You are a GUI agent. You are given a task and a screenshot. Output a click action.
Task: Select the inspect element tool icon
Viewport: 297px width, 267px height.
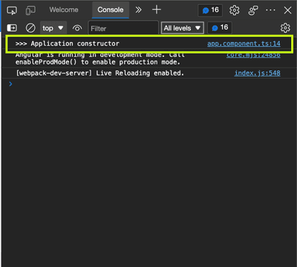point(12,10)
